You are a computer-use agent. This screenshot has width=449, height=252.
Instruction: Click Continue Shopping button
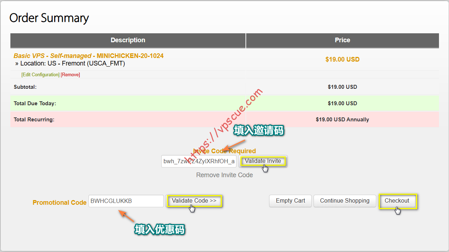click(x=344, y=201)
